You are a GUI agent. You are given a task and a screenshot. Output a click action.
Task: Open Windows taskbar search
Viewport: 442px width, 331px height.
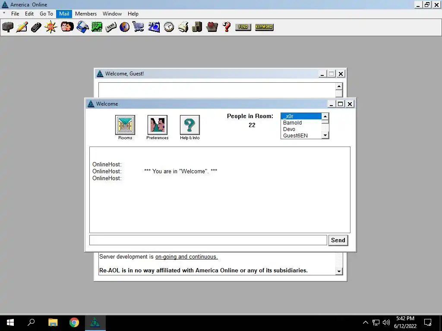pos(31,322)
